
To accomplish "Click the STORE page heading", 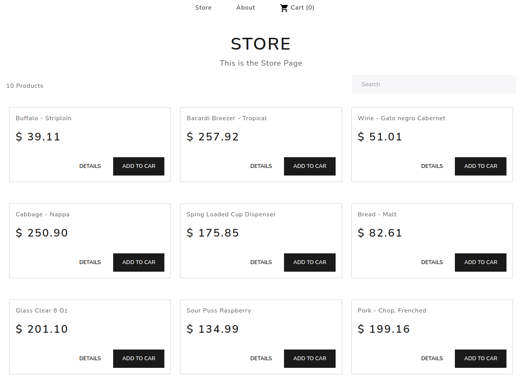I will pyautogui.click(x=261, y=44).
